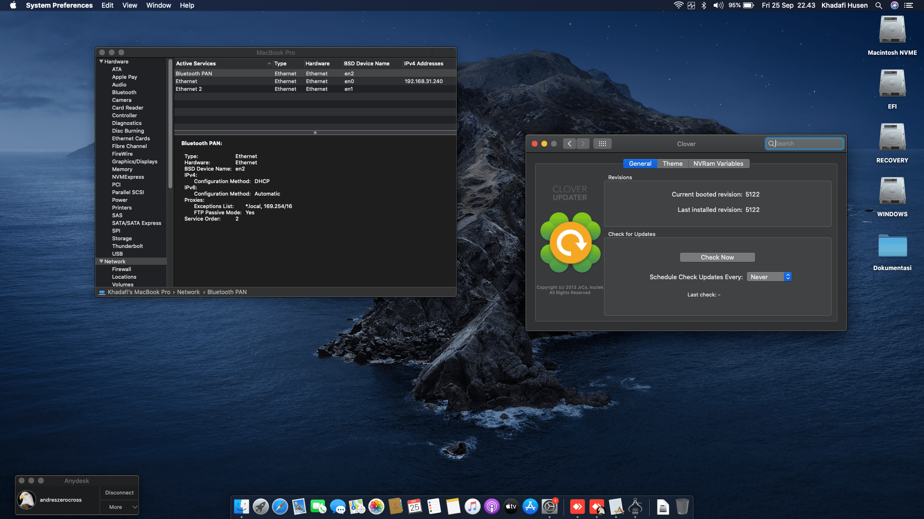This screenshot has height=519, width=924.
Task: Switch to the Theme tab in Clover
Action: (x=672, y=163)
